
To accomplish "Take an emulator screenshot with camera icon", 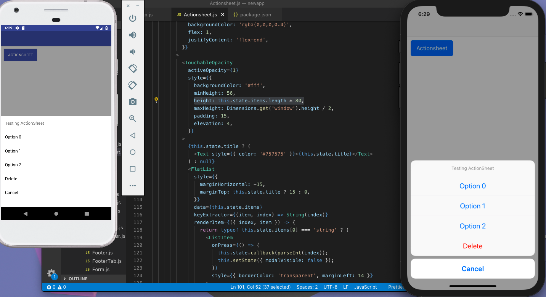I will (133, 102).
